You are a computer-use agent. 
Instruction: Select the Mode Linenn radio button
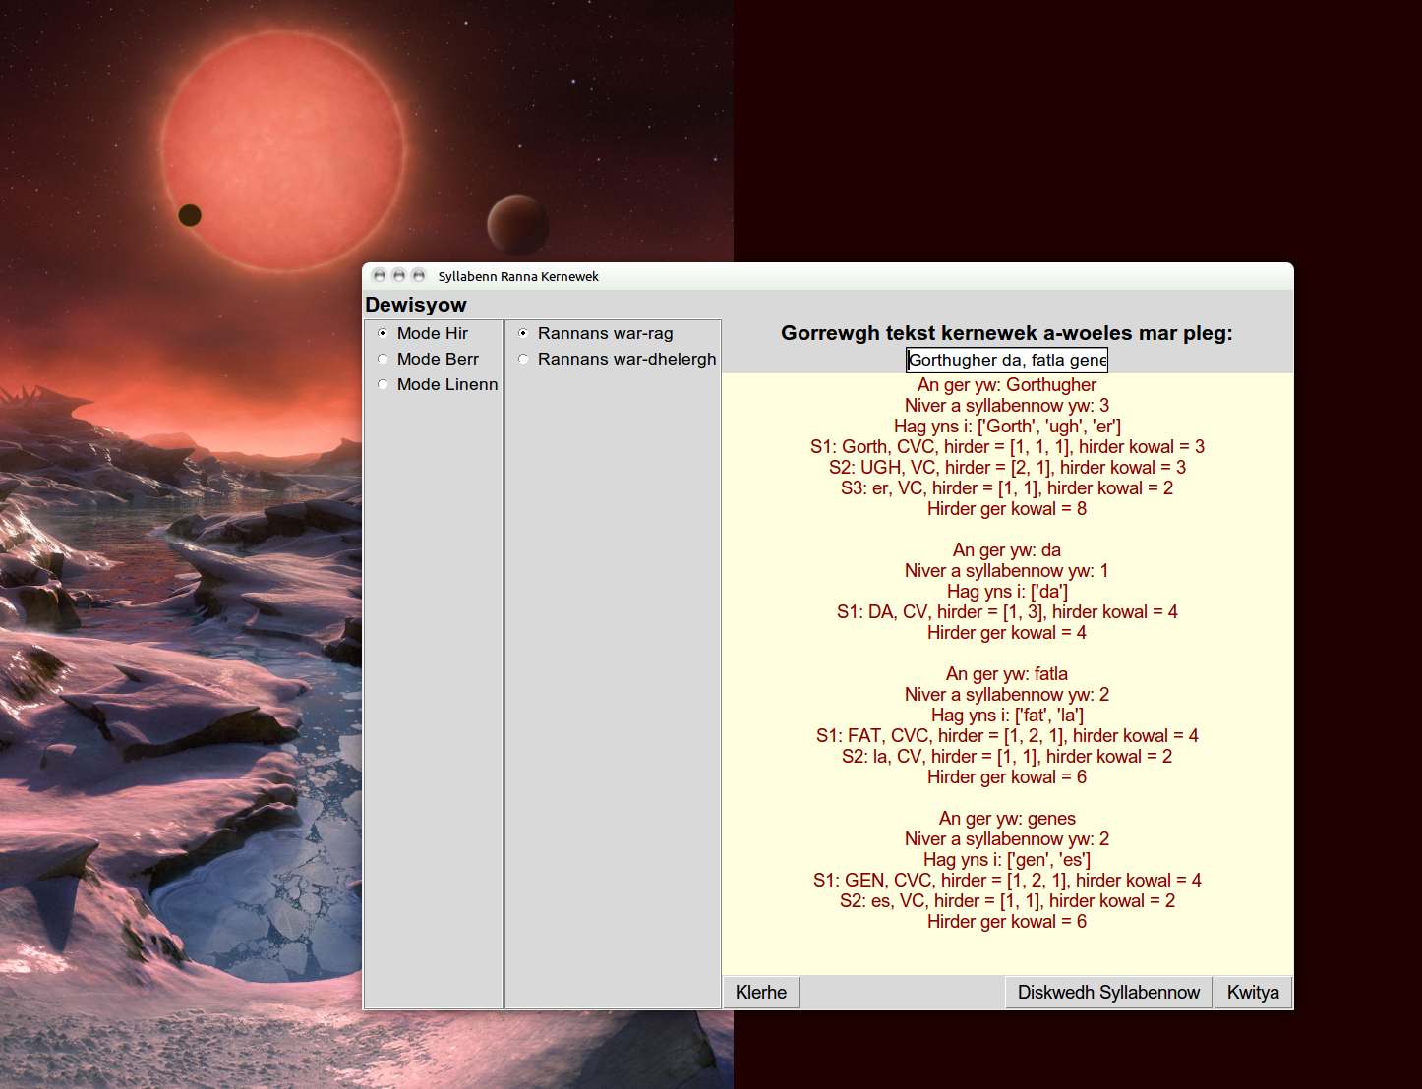pos(383,384)
